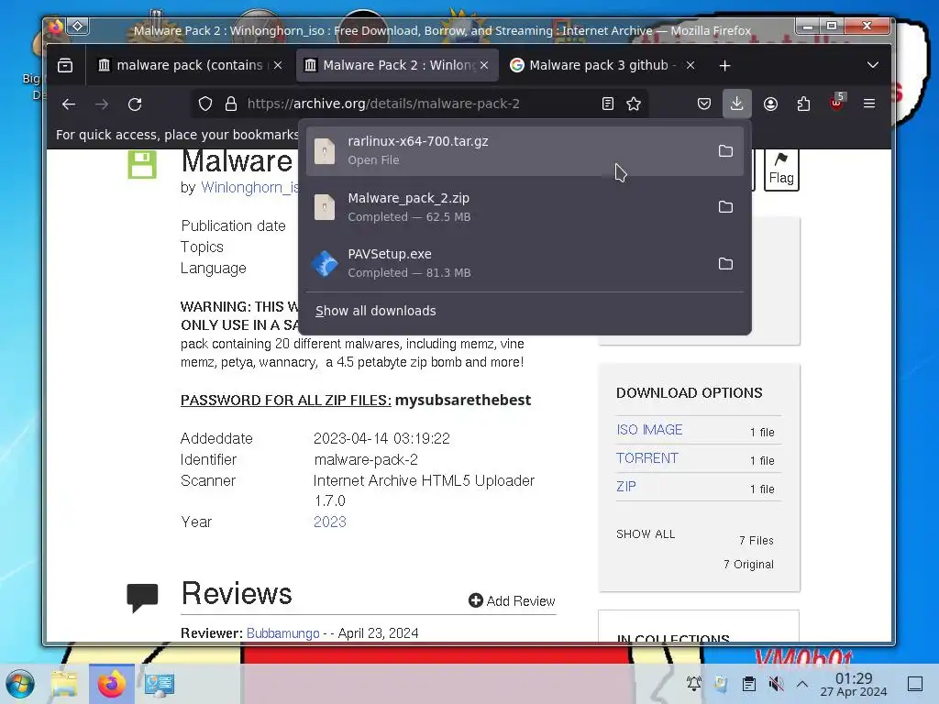Image resolution: width=939 pixels, height=704 pixels.
Task: Expand the list all tabs chevron
Action: pos(873,65)
